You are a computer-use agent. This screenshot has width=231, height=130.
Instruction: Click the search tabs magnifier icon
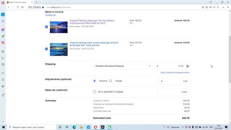point(211,2)
